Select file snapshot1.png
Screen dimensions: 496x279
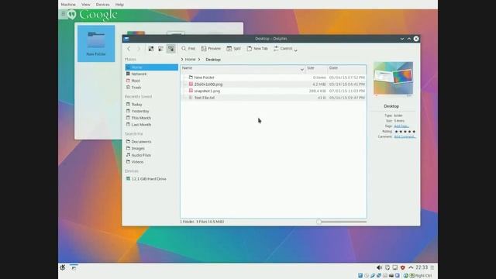274,91
